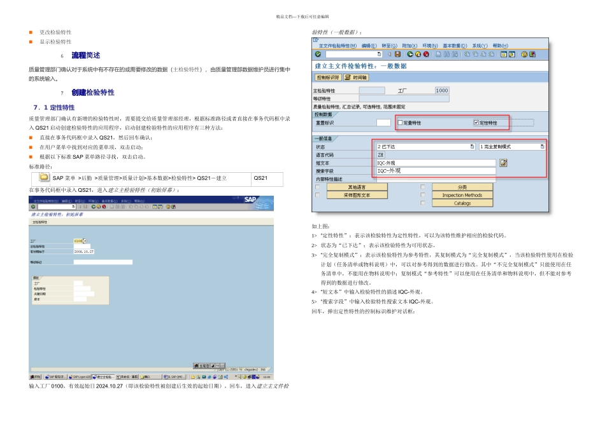The width and height of the screenshot is (605, 427).
Task: Click the Customize Layout icon in the 初始屏幕 window
Action: click(174, 207)
